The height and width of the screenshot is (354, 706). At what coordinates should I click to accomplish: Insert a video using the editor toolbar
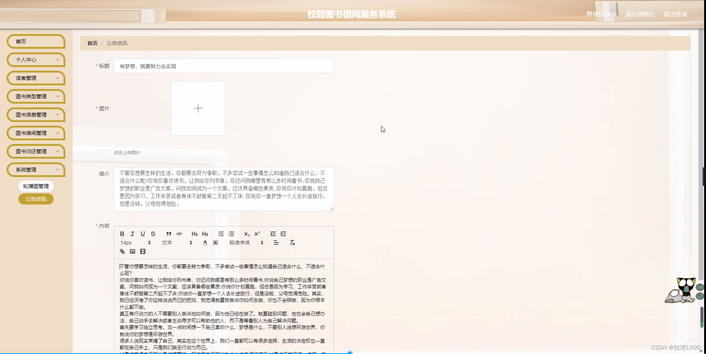[142, 251]
